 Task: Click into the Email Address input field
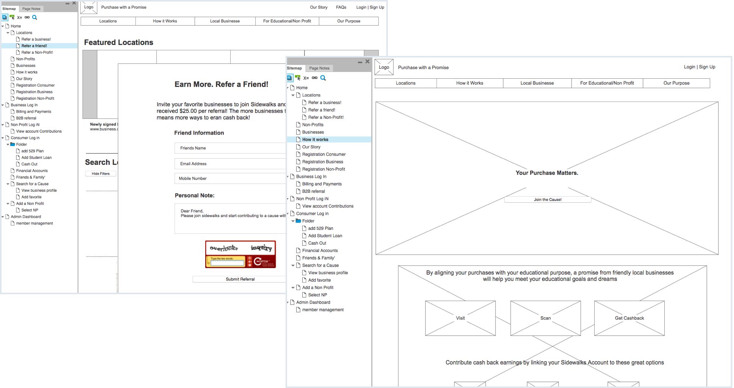[230, 164]
